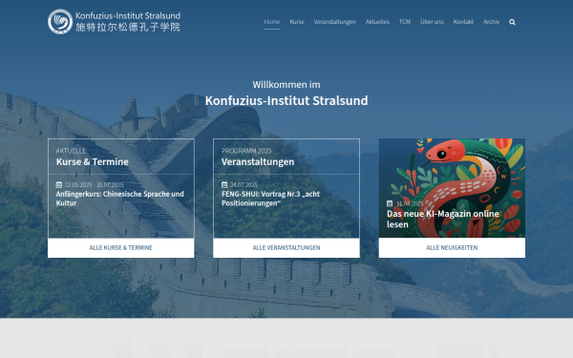This screenshot has height=358, width=573.
Task: Click calendar icon beside 22.05.2025 - 31.07.2025
Action: coord(59,185)
